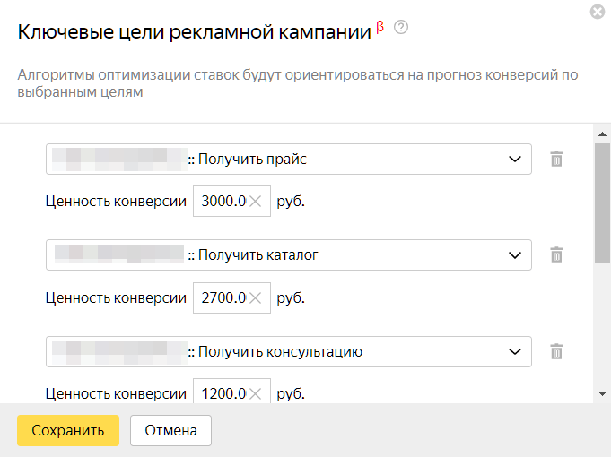
Task: Focus the 3000.0 conversion value field
Action: tap(223, 202)
